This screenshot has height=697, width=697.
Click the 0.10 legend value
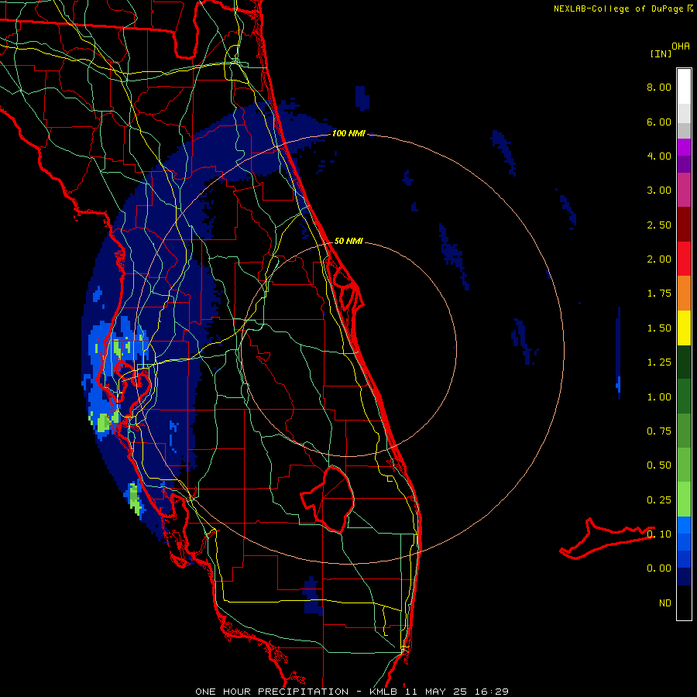click(659, 534)
